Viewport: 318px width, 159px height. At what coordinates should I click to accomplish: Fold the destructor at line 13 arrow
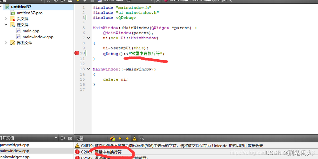pyautogui.click(x=89, y=69)
